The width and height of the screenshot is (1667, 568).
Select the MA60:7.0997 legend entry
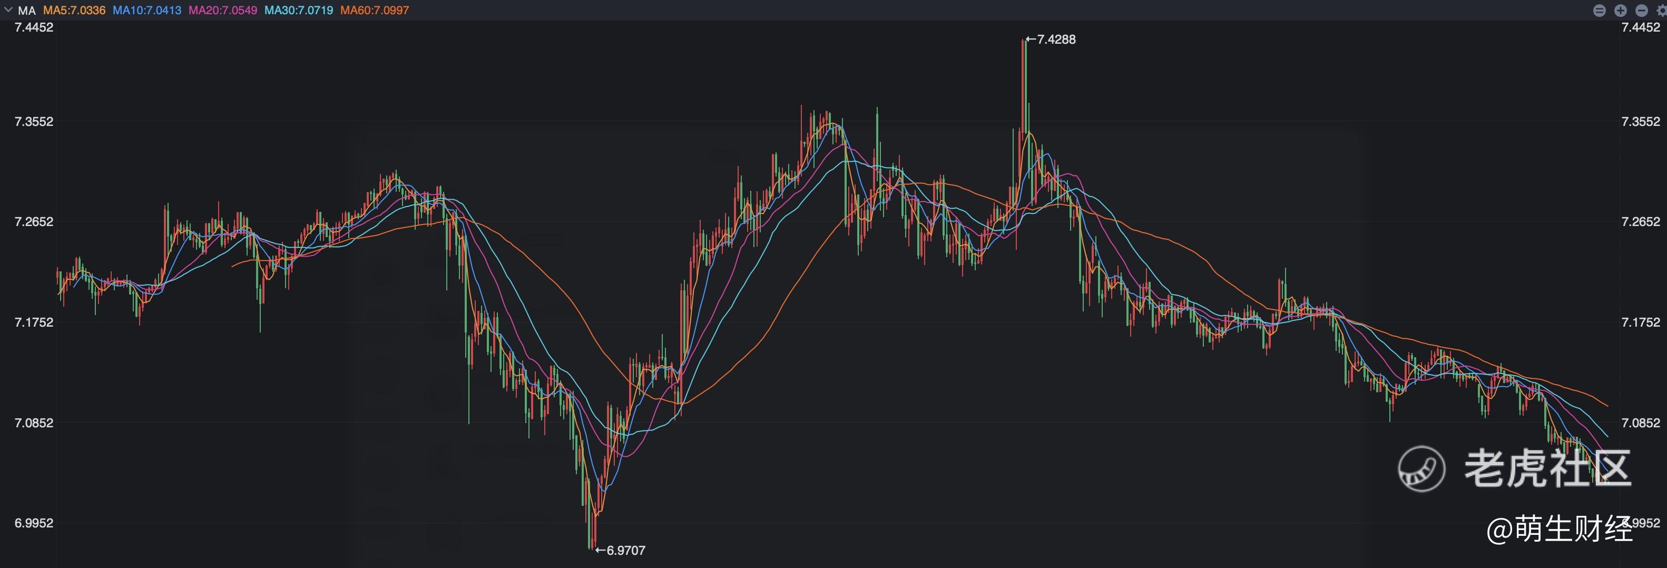click(375, 11)
